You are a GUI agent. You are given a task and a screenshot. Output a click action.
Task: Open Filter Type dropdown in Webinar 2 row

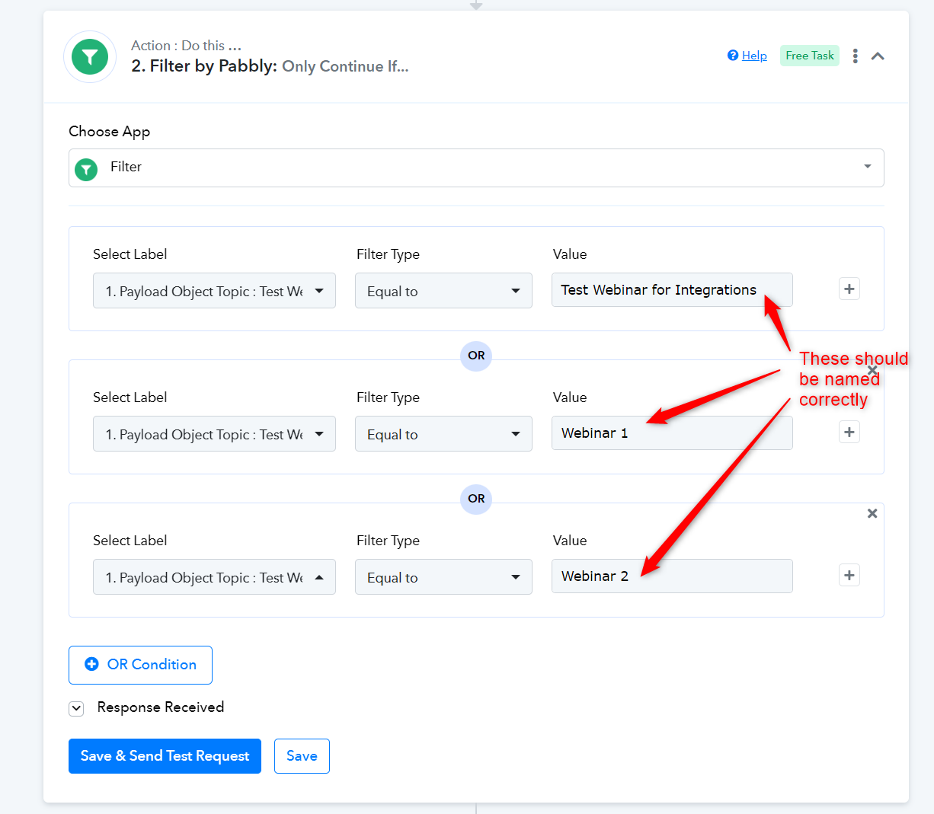pyautogui.click(x=443, y=577)
